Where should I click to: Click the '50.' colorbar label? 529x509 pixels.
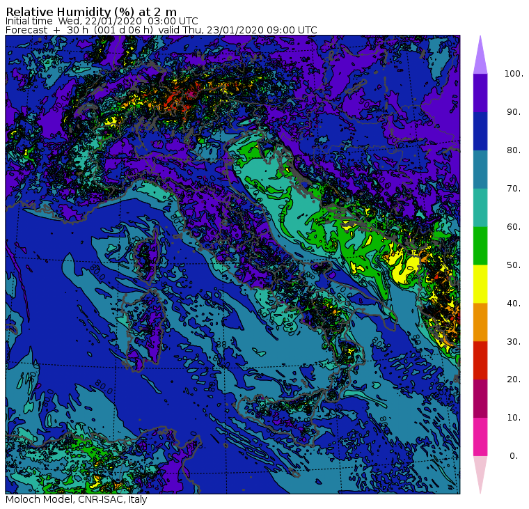(x=514, y=265)
